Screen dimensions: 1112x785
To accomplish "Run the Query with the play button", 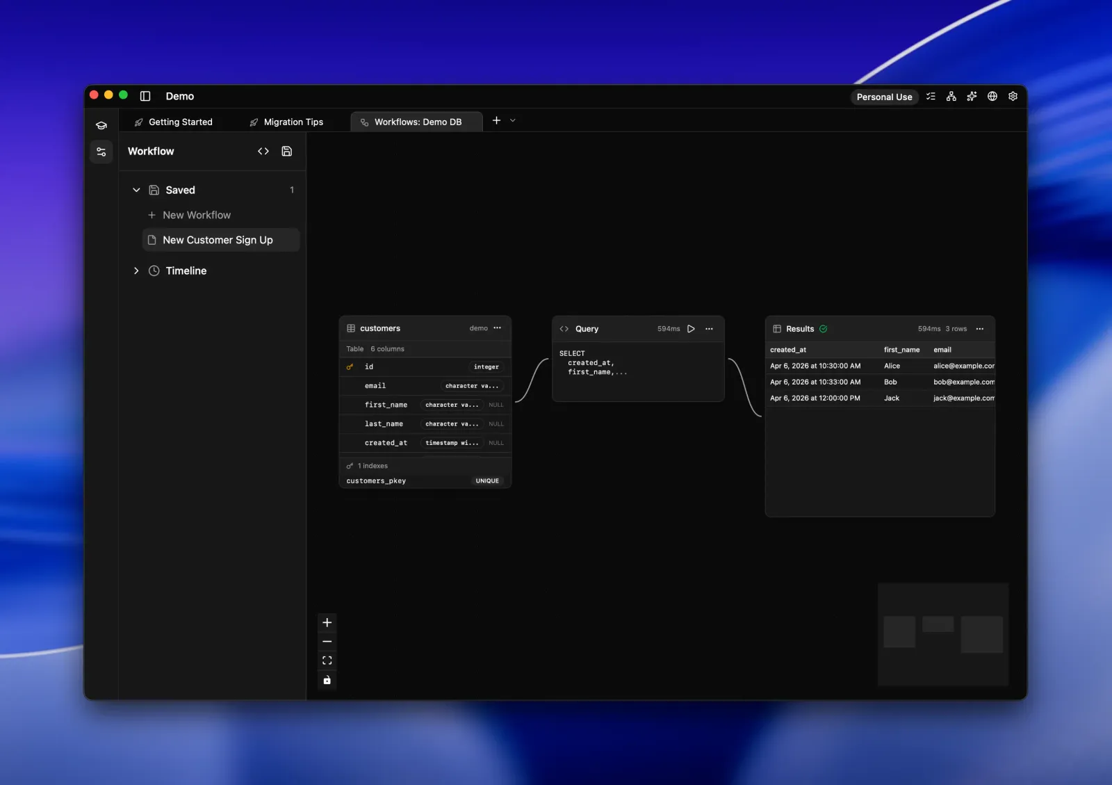I will (691, 329).
